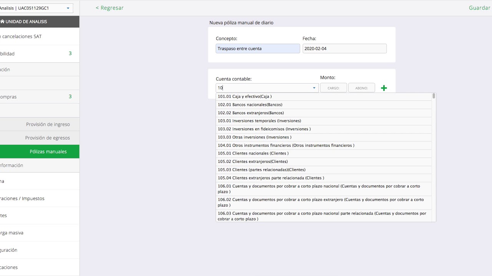Select 105.01 Clientes nacionales option
Viewport: 492px width, 276px height.
click(x=324, y=154)
